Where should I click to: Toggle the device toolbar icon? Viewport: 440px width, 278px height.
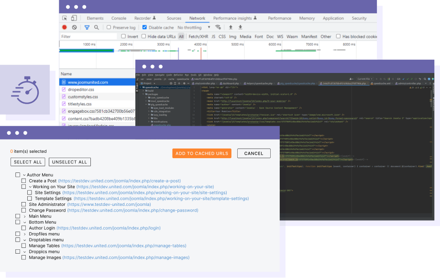tap(74, 17)
